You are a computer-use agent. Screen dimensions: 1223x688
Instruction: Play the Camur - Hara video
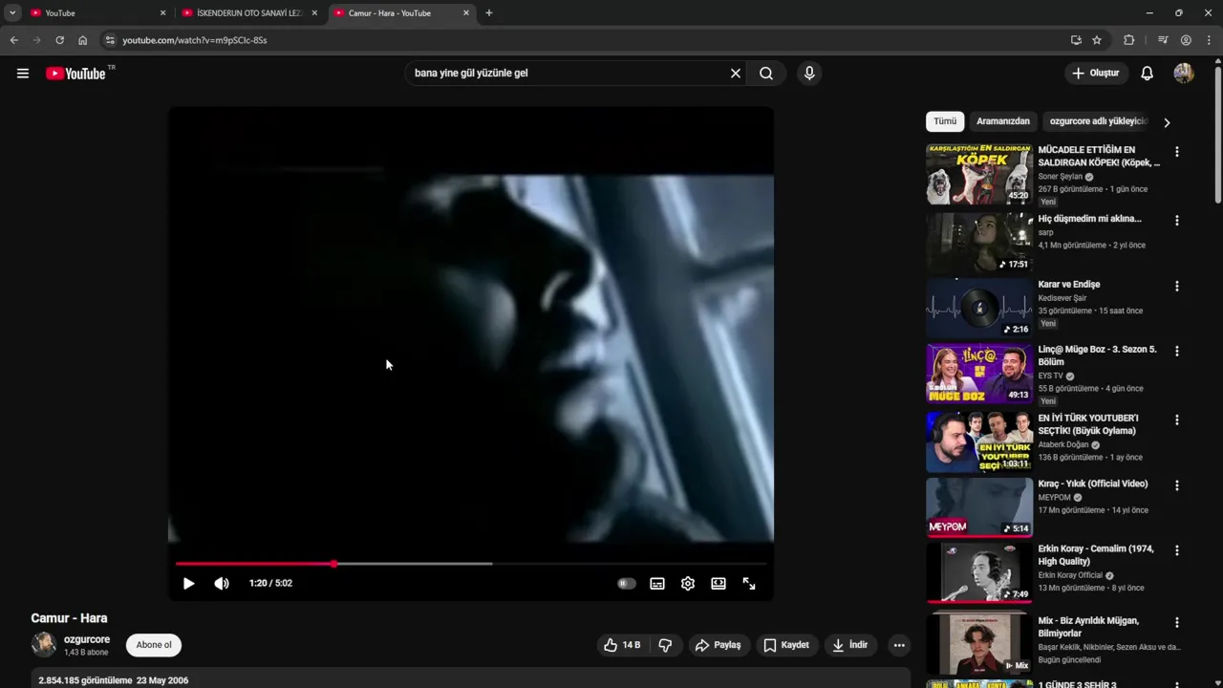click(x=188, y=583)
